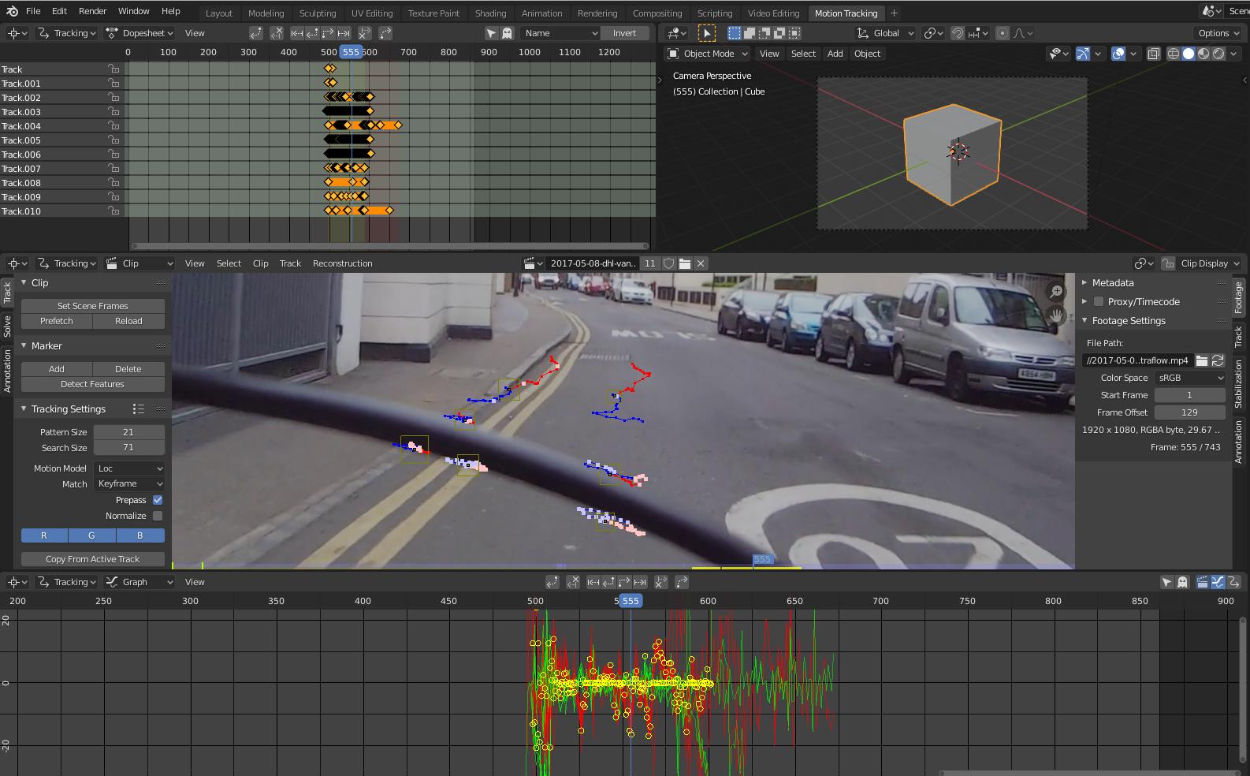
Task: Open clip file with folder icon in the clip editor header
Action: tap(685, 263)
